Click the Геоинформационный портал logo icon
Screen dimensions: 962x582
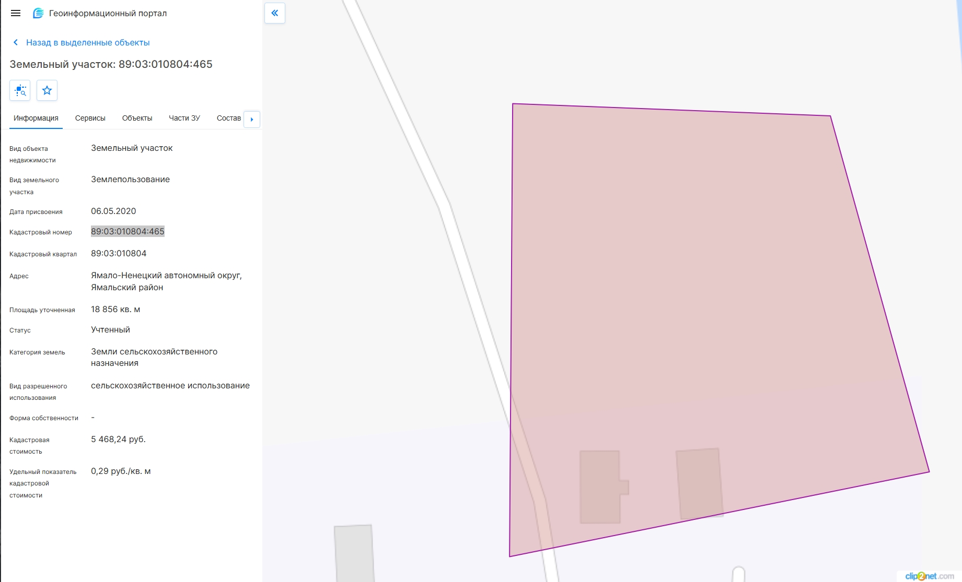coord(38,13)
